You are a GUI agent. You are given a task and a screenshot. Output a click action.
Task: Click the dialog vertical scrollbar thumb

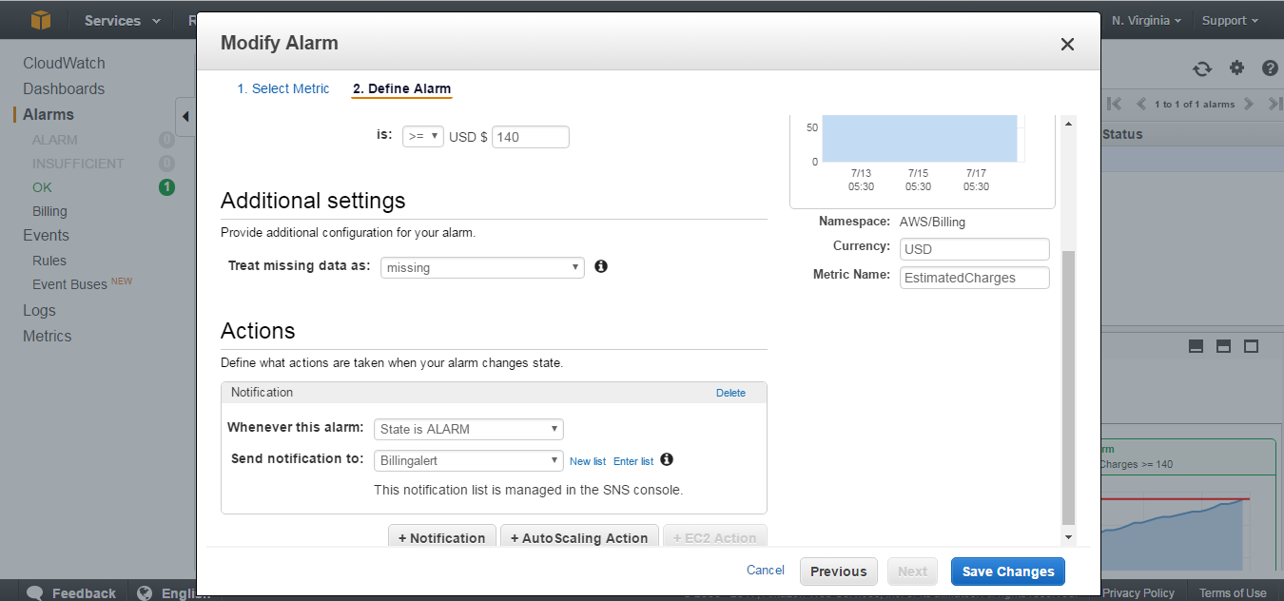(x=1068, y=388)
